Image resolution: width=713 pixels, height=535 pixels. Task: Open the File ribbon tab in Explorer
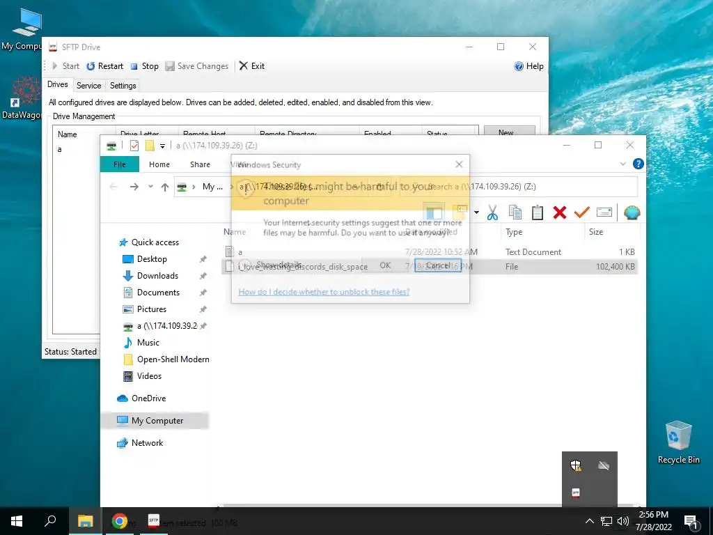pyautogui.click(x=120, y=164)
